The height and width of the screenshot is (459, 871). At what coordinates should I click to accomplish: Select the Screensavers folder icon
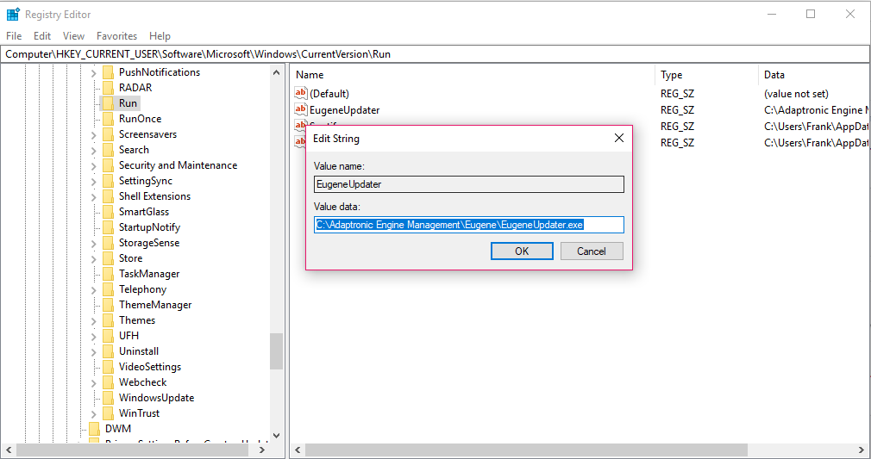(109, 134)
